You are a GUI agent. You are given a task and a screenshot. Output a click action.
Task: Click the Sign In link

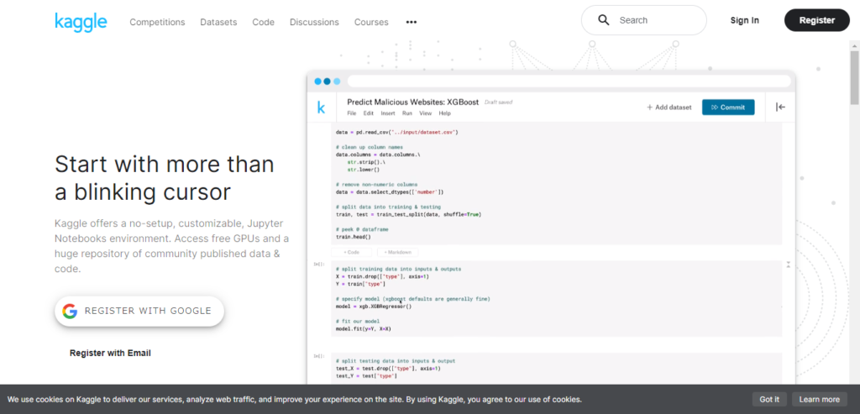744,20
